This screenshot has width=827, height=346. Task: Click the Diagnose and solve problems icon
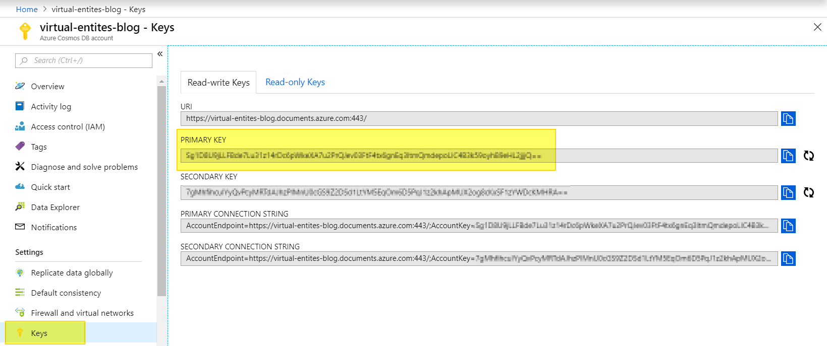tap(20, 167)
